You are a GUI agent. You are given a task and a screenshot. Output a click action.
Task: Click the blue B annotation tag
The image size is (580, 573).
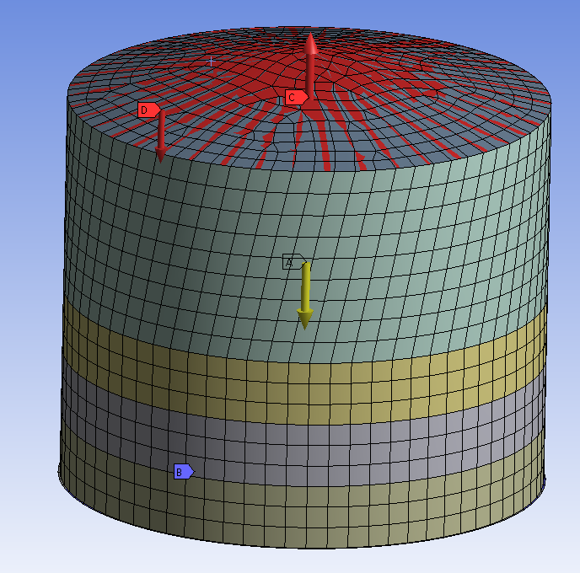182,472
